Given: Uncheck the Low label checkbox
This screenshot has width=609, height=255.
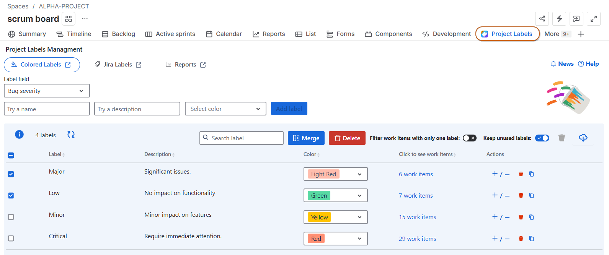Looking at the screenshot, I should [x=11, y=195].
